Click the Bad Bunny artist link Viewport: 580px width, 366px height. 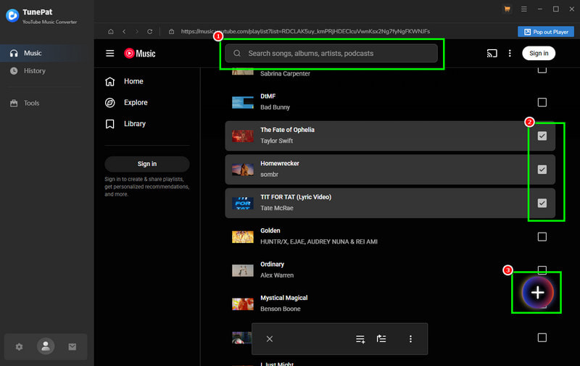275,107
